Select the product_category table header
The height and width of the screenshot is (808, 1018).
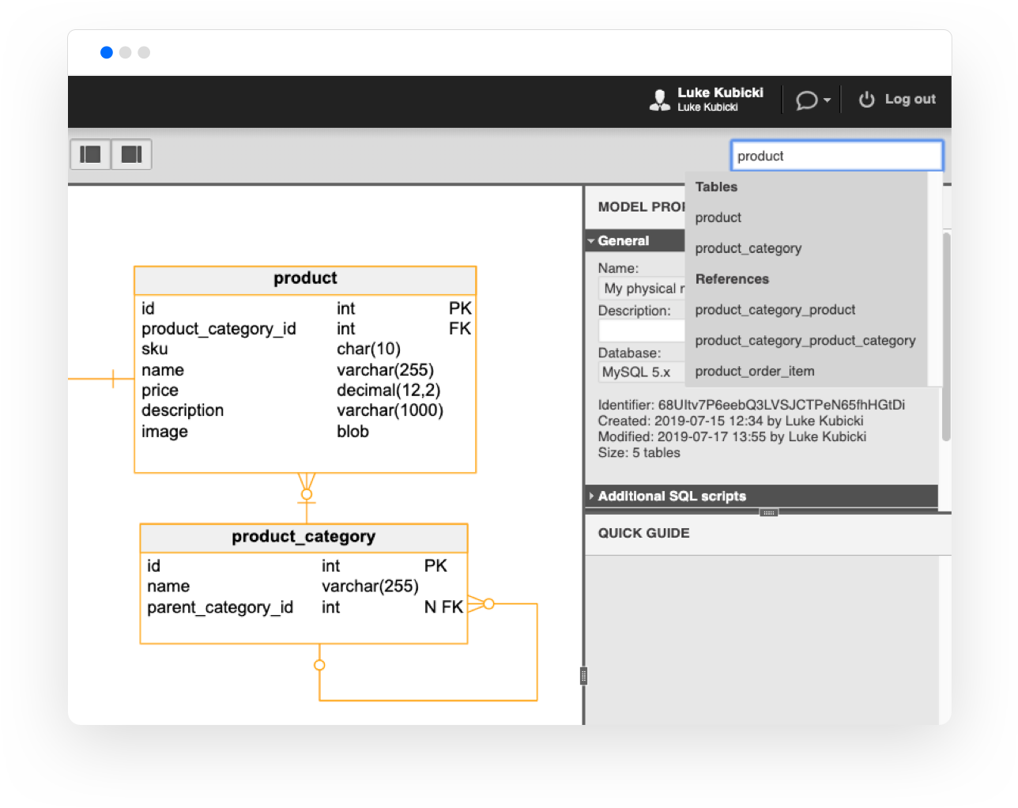pyautogui.click(x=304, y=538)
